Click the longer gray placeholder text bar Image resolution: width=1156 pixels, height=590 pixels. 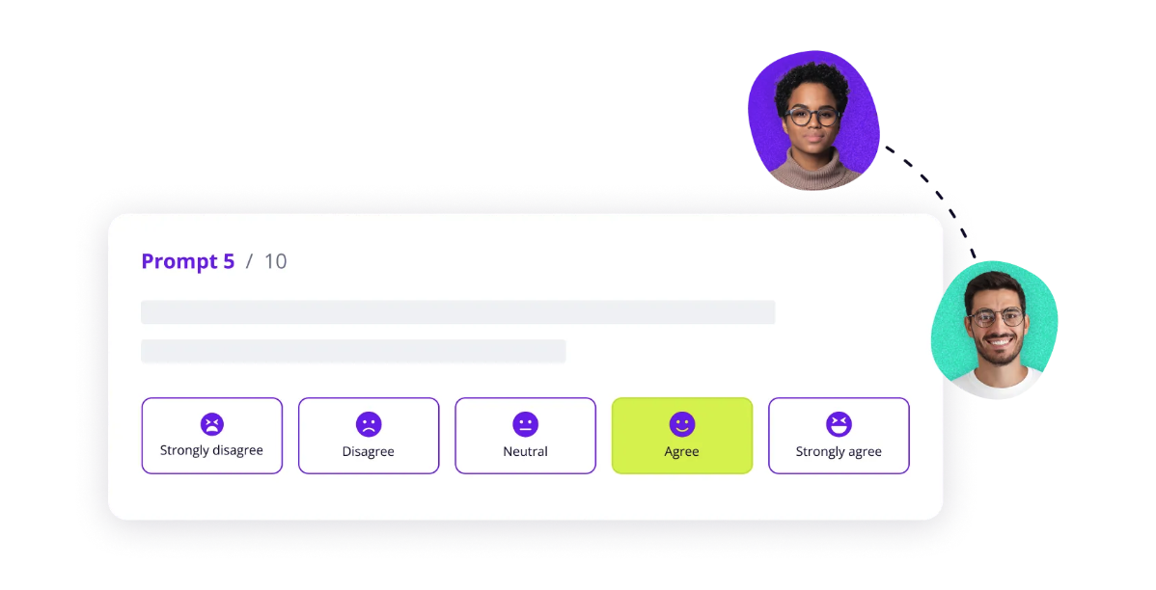point(457,312)
